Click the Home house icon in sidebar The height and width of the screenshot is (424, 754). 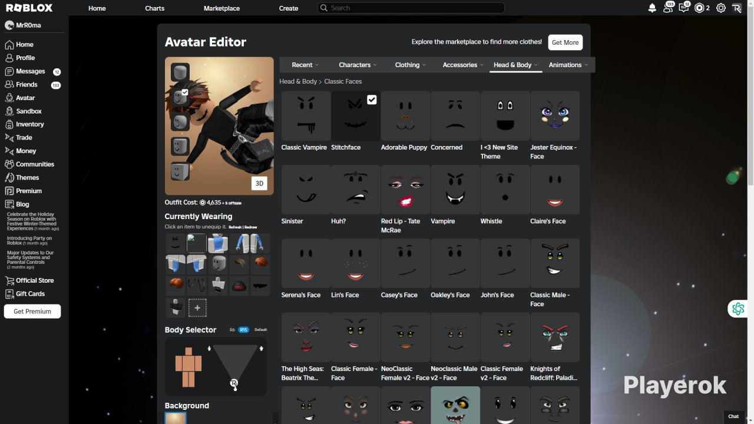[x=9, y=45]
